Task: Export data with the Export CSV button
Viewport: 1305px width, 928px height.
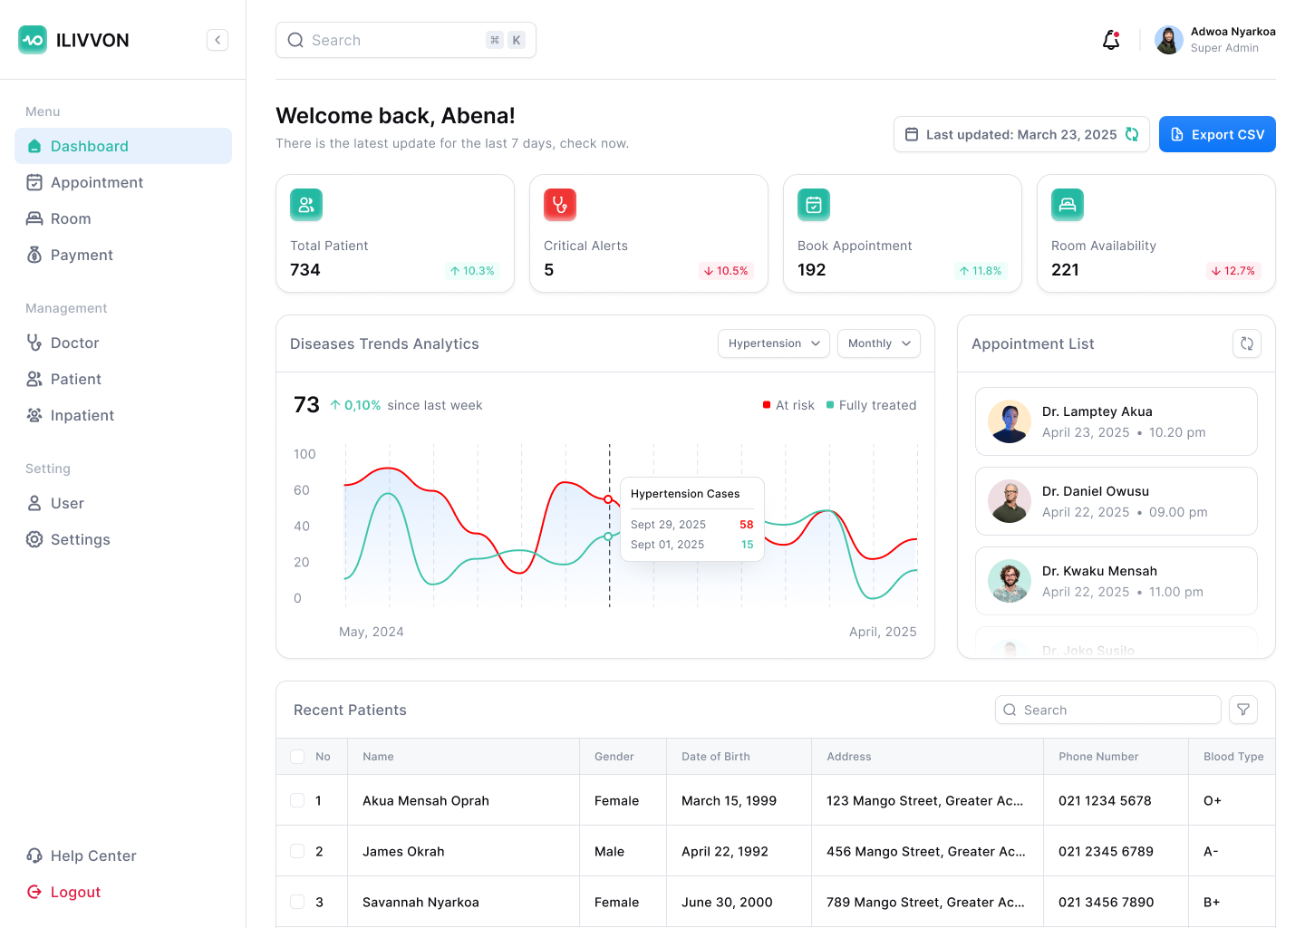Action: [1217, 134]
